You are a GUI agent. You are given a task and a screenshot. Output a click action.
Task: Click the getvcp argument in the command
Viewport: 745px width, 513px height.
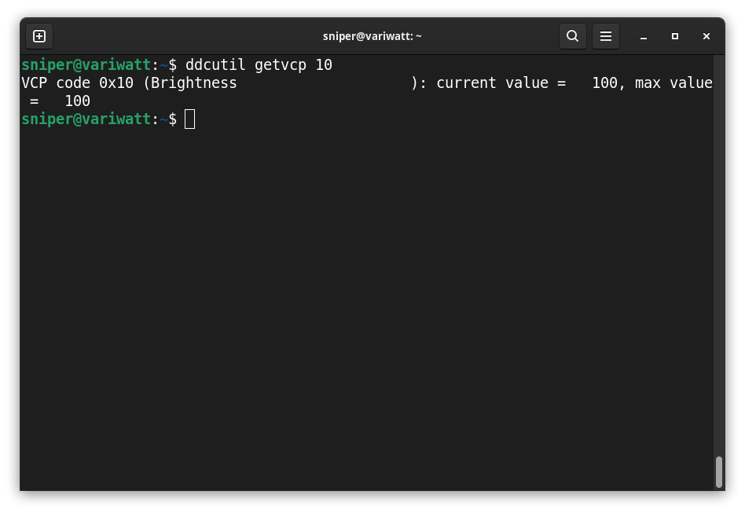point(281,65)
